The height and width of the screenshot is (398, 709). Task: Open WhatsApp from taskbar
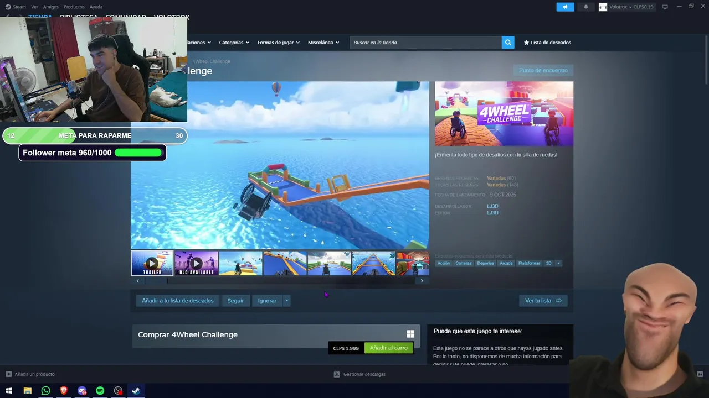(x=45, y=391)
